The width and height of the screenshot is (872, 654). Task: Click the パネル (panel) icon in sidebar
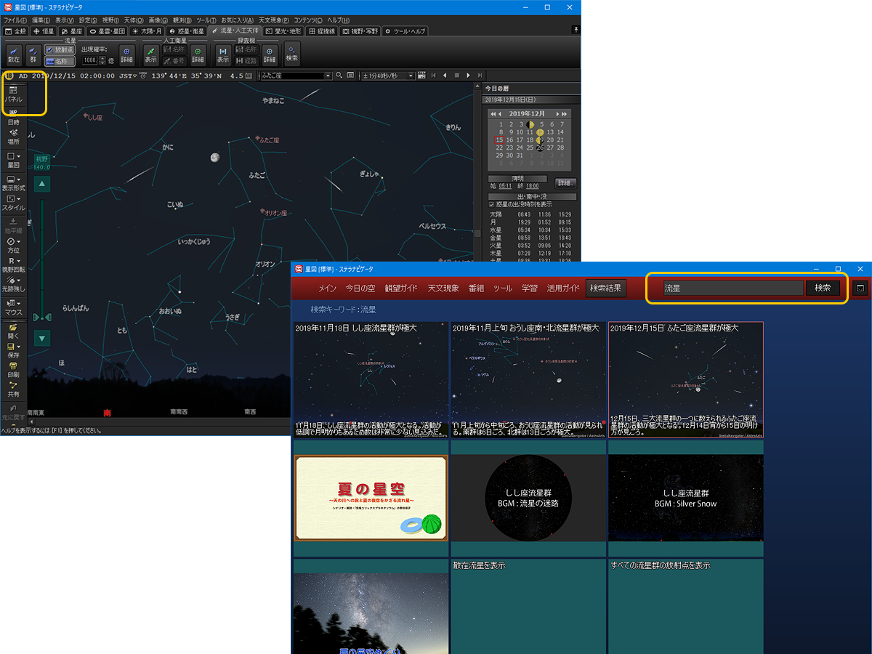(x=13, y=93)
